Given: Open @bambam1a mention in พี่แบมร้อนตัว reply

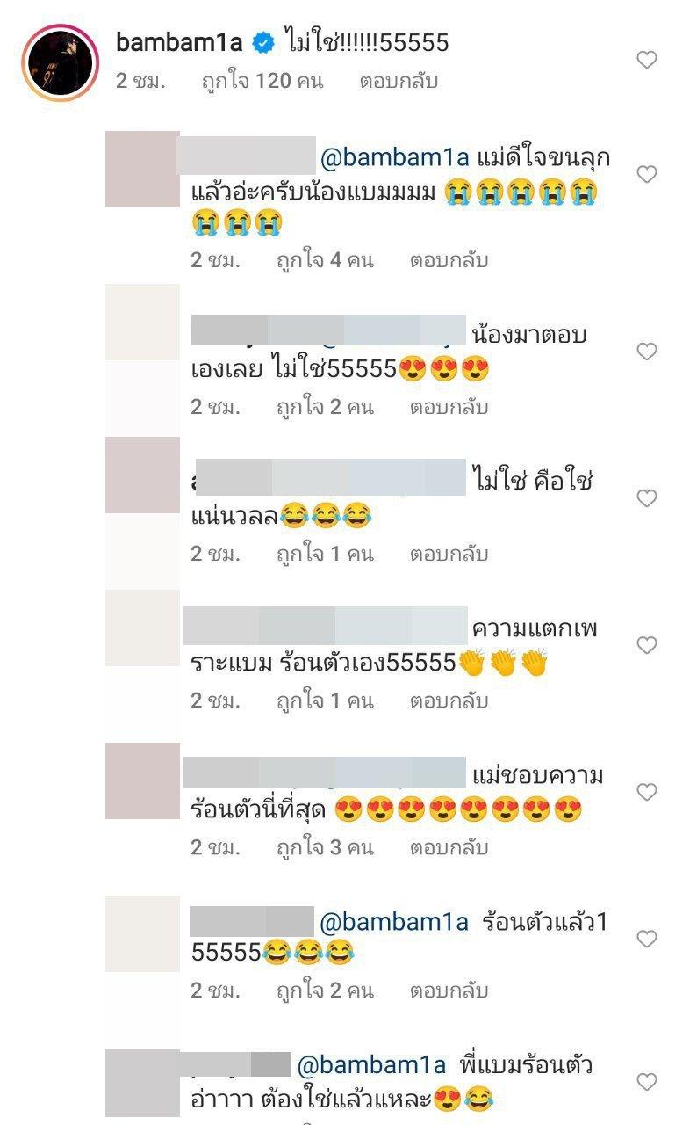Looking at the screenshot, I should [374, 1065].
